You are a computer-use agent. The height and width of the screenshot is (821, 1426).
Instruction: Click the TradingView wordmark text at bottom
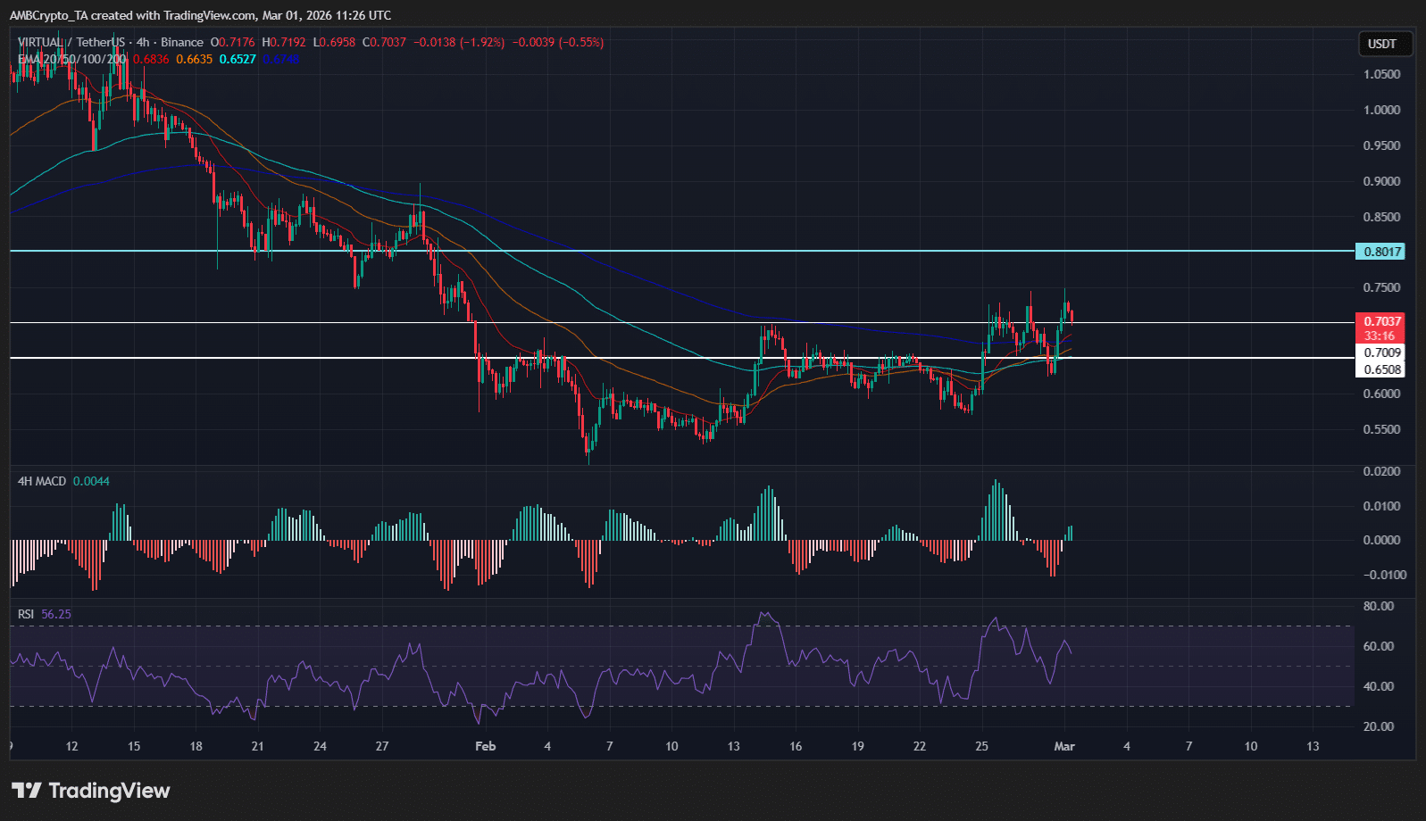click(x=109, y=791)
